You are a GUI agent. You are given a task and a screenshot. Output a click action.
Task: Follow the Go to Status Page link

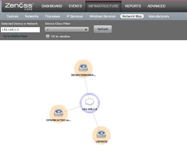pos(15,36)
